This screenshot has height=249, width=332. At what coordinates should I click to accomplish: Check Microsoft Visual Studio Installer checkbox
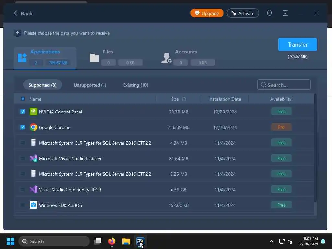[x=23, y=158]
